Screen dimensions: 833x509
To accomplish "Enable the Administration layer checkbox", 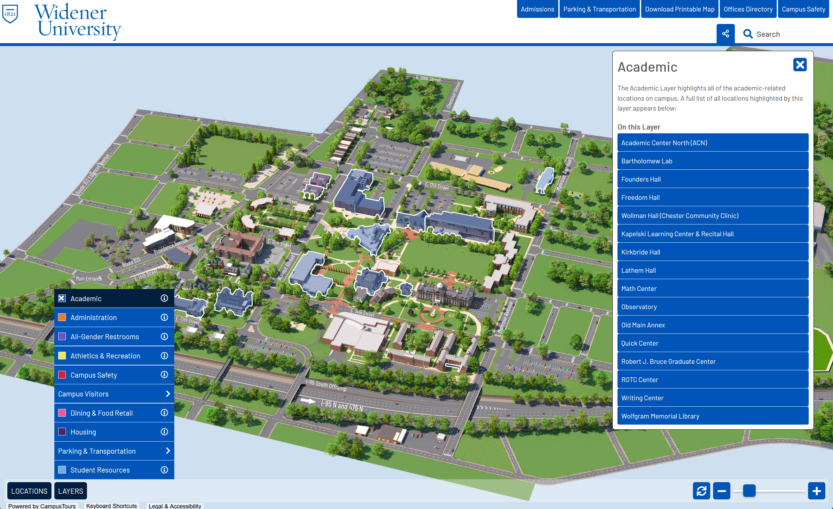I will point(62,317).
